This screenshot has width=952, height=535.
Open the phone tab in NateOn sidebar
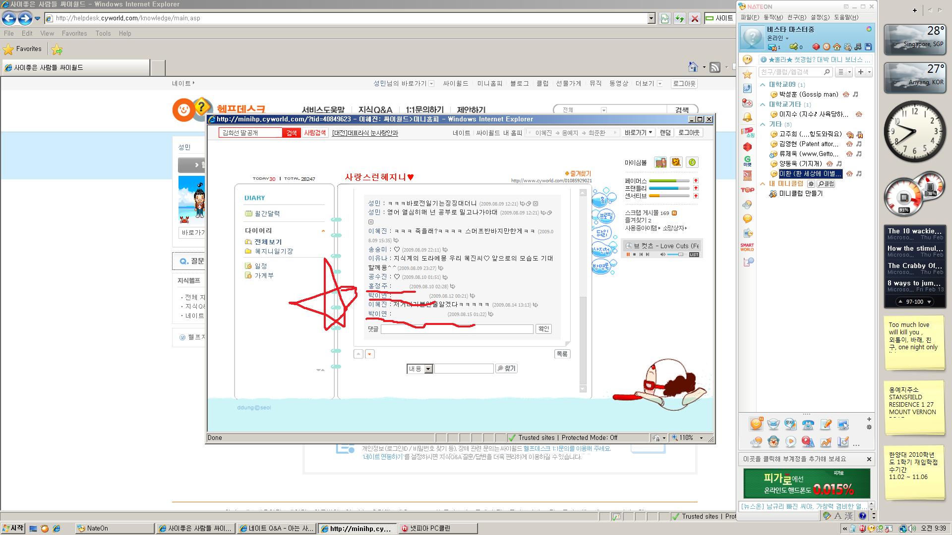(747, 89)
